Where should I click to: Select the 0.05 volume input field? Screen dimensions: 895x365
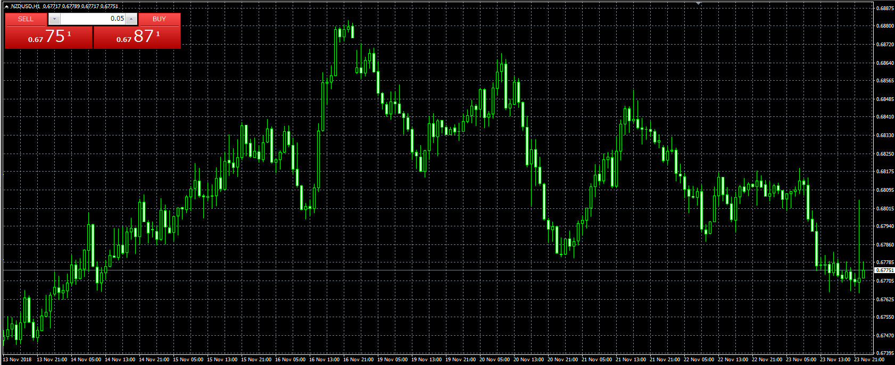[93, 19]
